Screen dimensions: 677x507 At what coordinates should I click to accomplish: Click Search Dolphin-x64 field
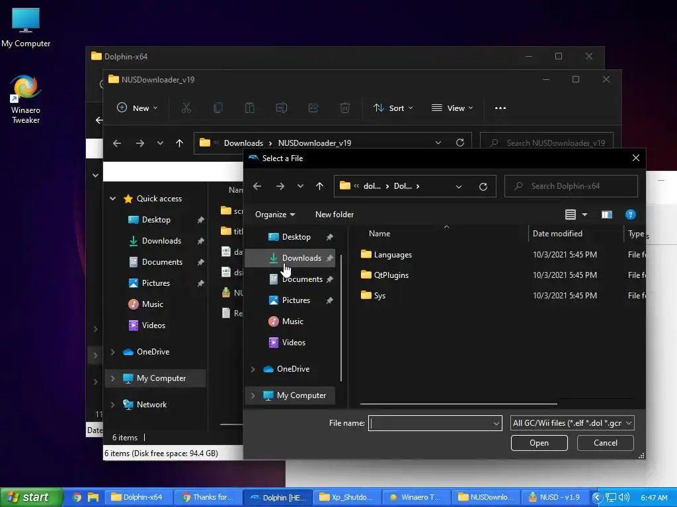tap(571, 186)
